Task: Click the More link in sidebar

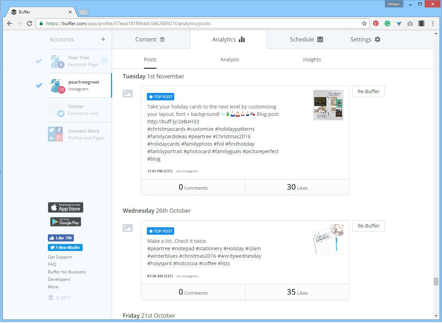Action: pyautogui.click(x=53, y=287)
